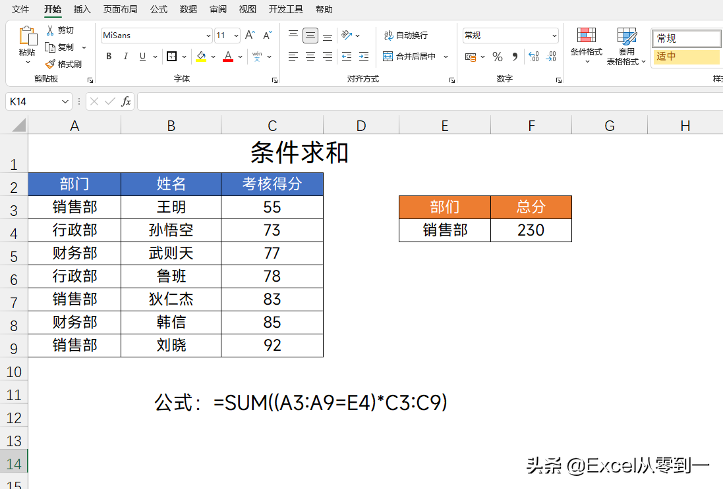Screen dimensions: 723x489
Task: Toggle middle vertical alignment
Action: pos(310,36)
